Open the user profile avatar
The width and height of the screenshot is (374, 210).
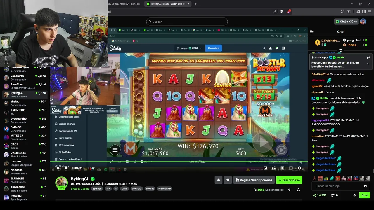[x=363, y=22]
